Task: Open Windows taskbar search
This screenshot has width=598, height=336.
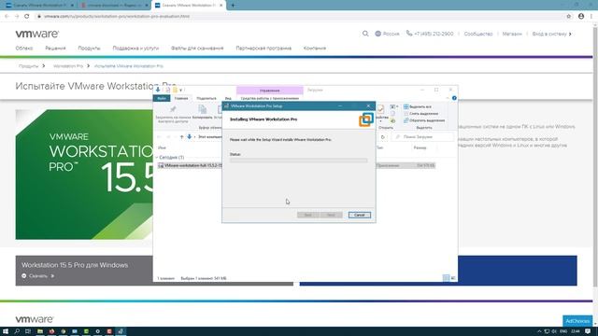Action: pos(17,331)
